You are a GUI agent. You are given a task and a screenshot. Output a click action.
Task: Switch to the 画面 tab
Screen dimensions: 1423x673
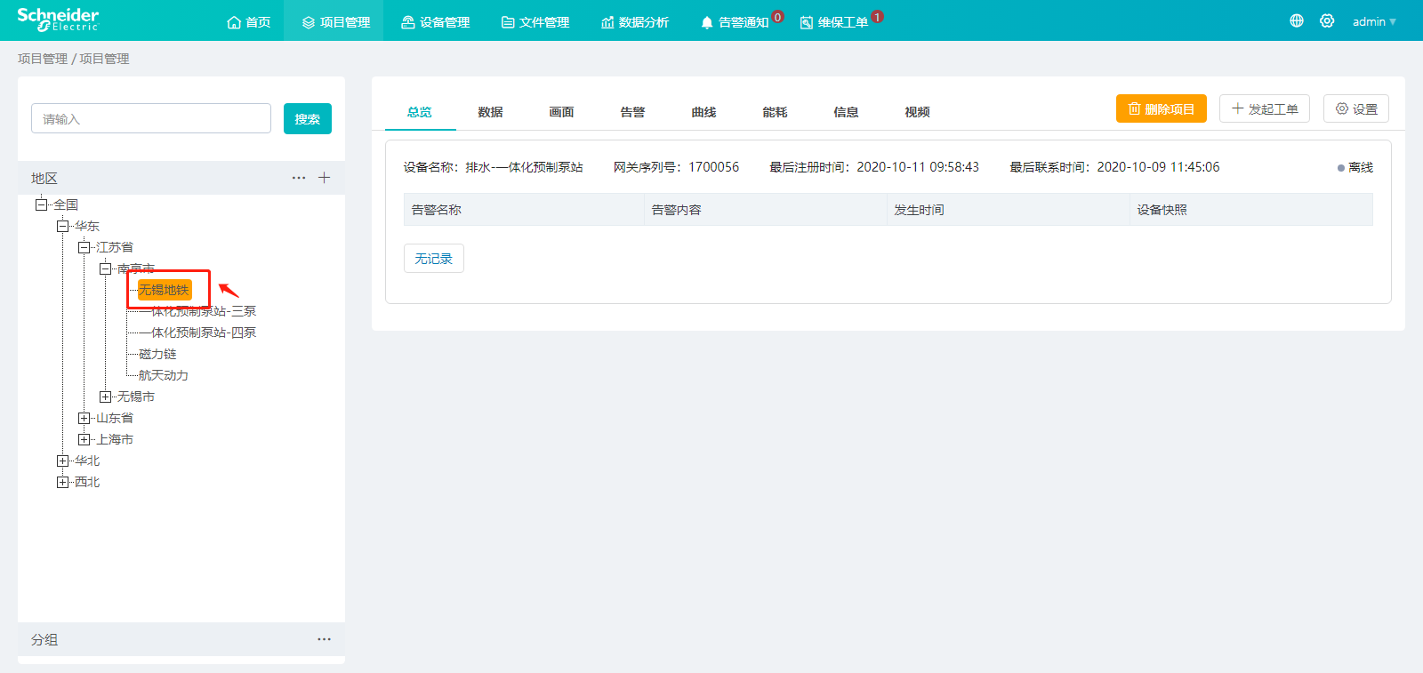point(562,112)
